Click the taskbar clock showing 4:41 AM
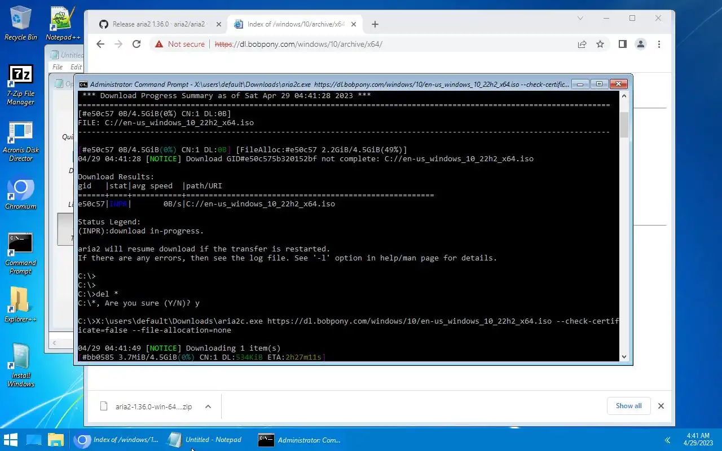Screen dimensions: 722x451 [698, 440]
